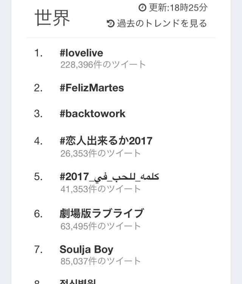
Task: Open the #恋人出来るか2017 hashtag
Action: (106, 141)
